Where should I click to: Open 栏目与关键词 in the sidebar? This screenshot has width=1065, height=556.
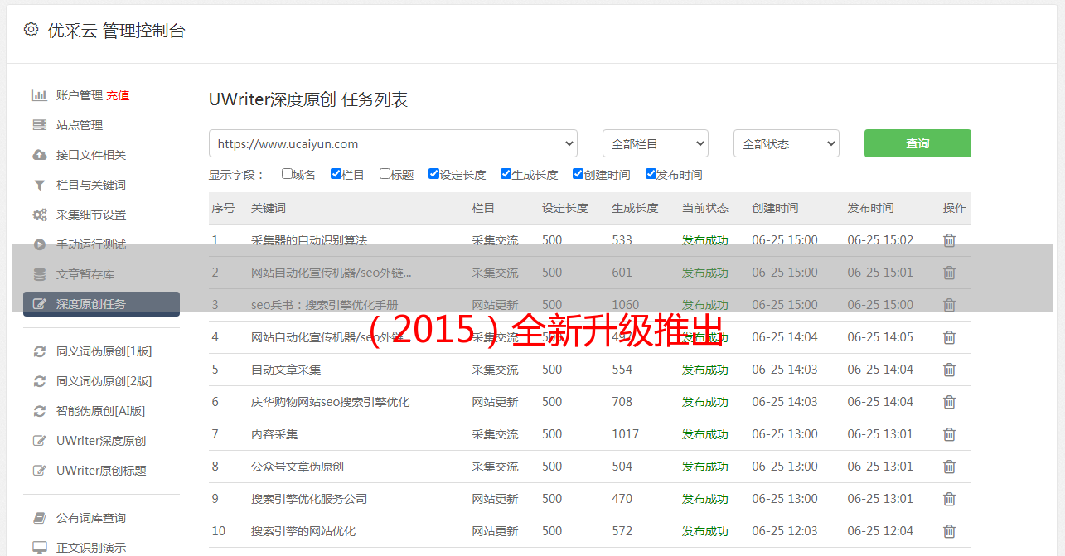point(91,185)
